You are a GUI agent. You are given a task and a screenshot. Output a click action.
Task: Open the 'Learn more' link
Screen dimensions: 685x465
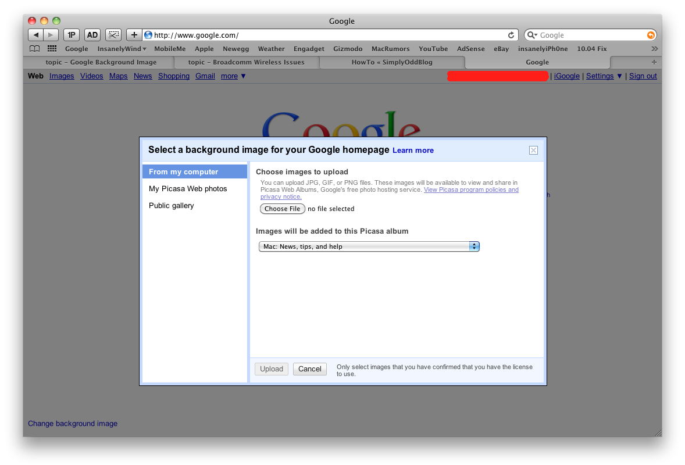(413, 150)
